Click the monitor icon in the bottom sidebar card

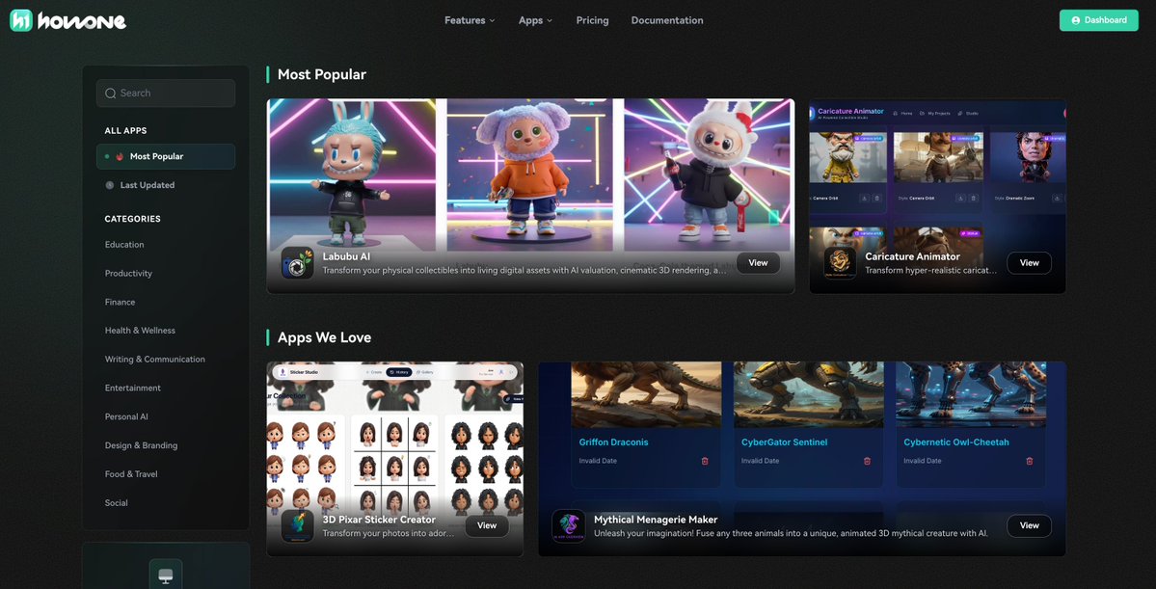tap(166, 575)
